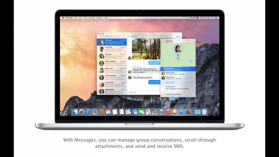Viewport: 279px width, 157px height.
Task: Open Contacts book in the Dock
Action: pyautogui.click(x=101, y=112)
